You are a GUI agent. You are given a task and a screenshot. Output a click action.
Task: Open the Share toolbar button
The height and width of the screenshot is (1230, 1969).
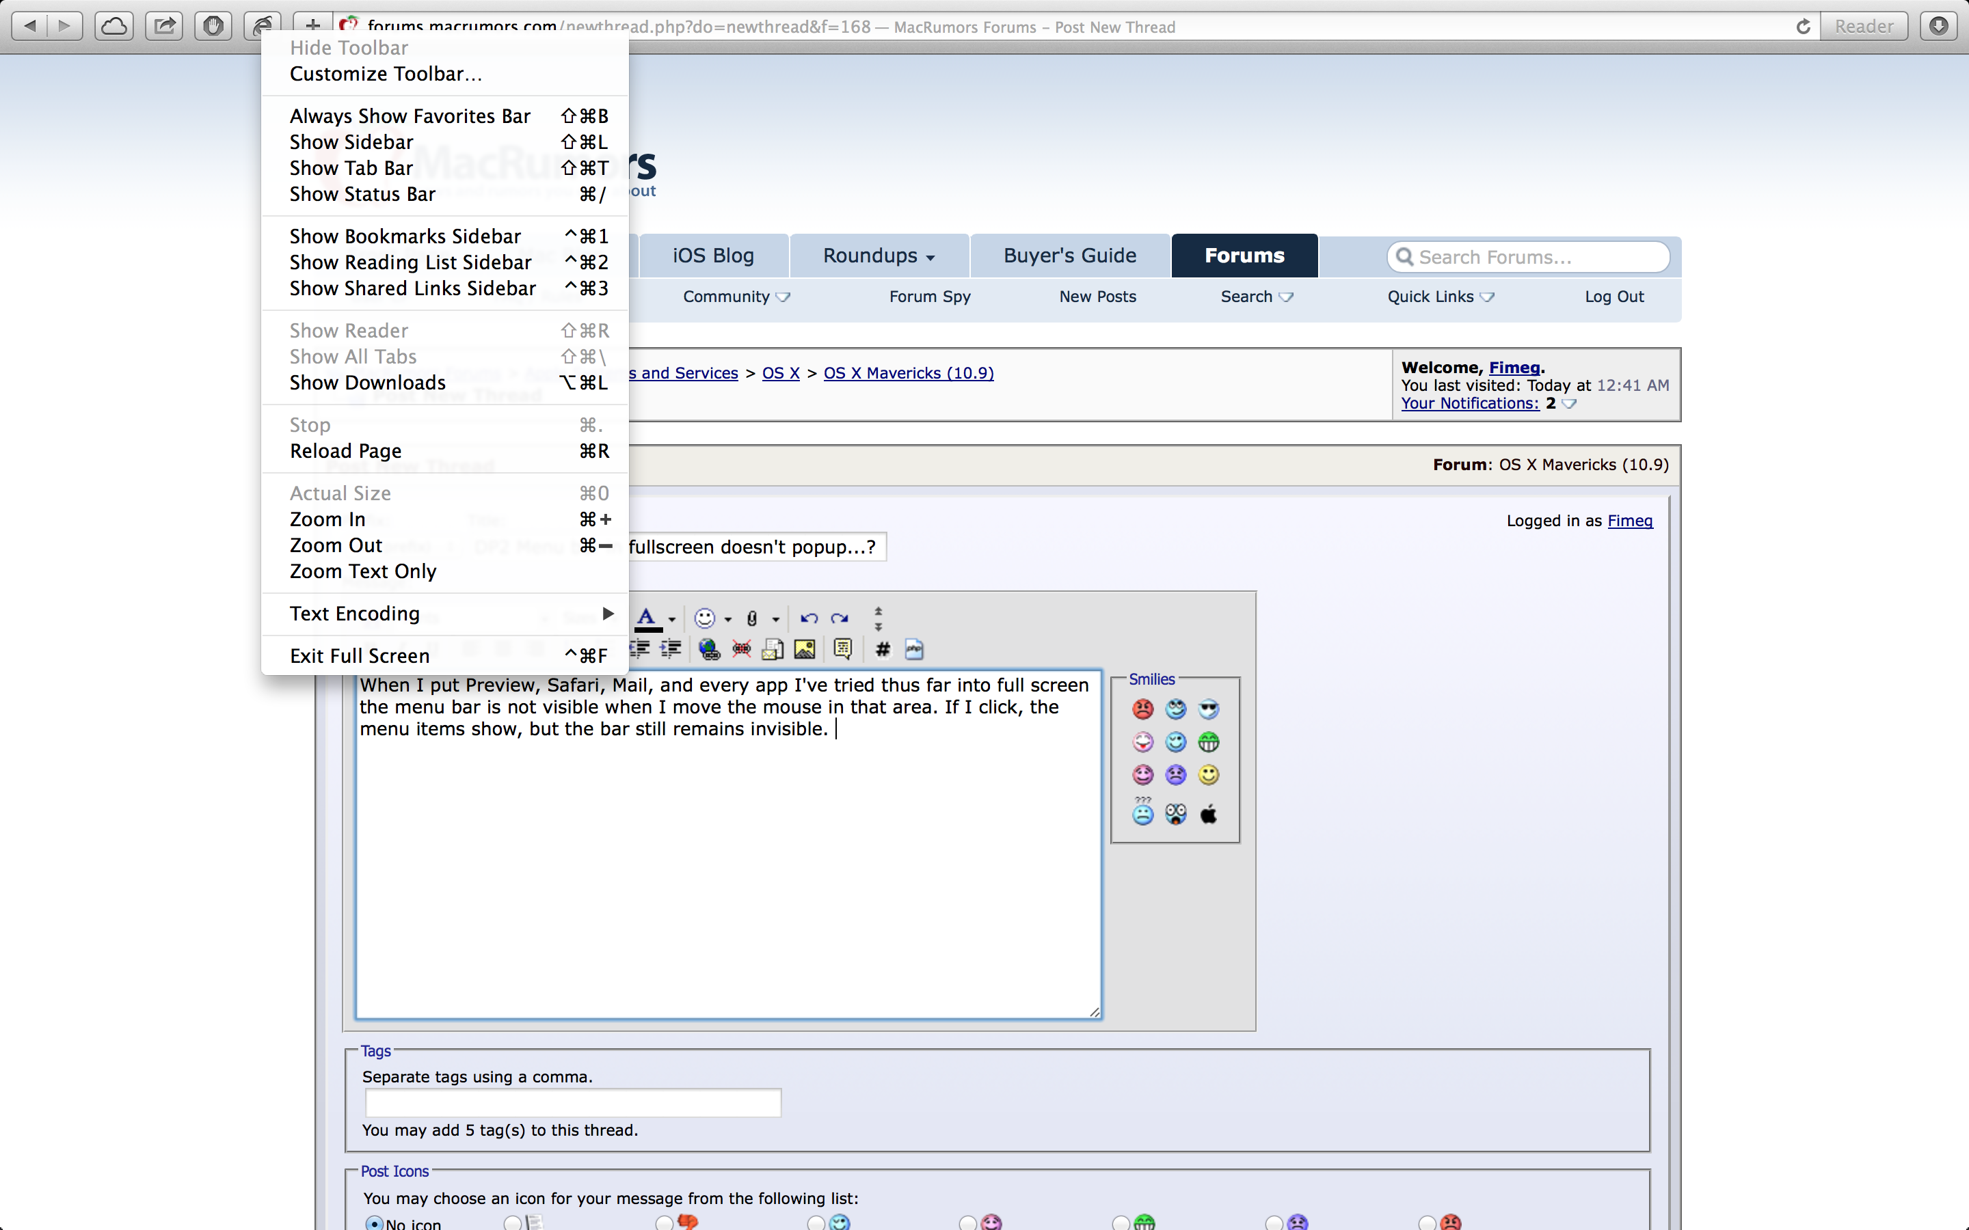(x=164, y=26)
